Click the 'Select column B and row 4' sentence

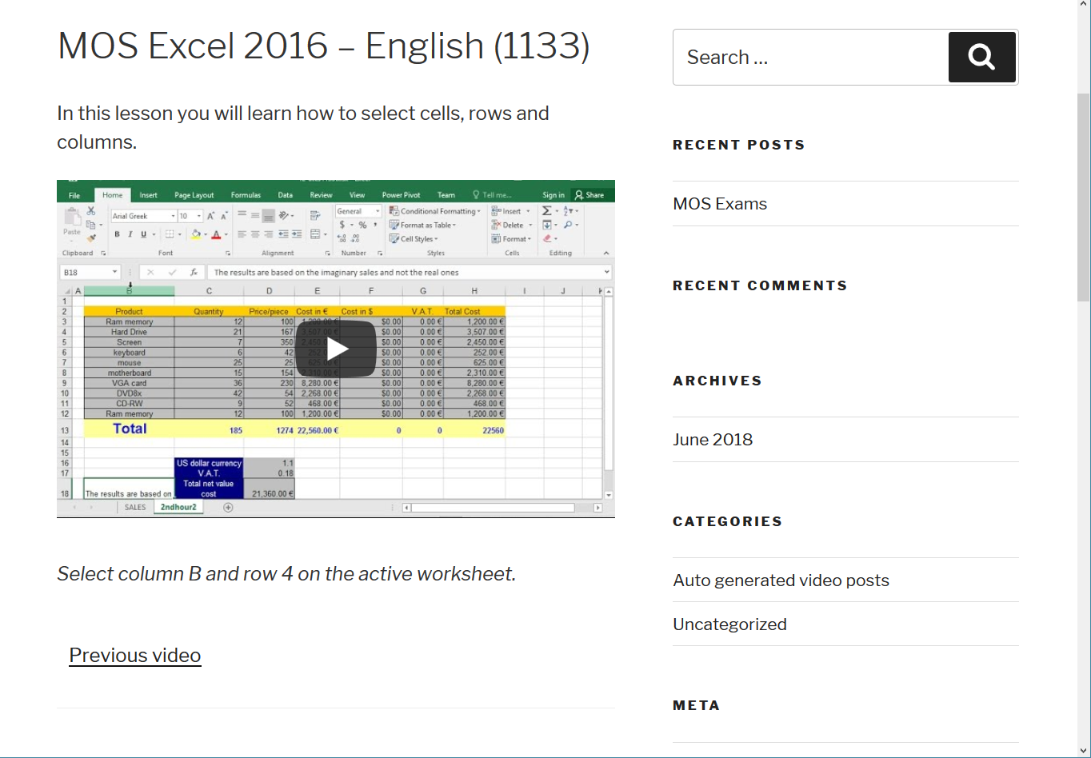click(x=286, y=574)
